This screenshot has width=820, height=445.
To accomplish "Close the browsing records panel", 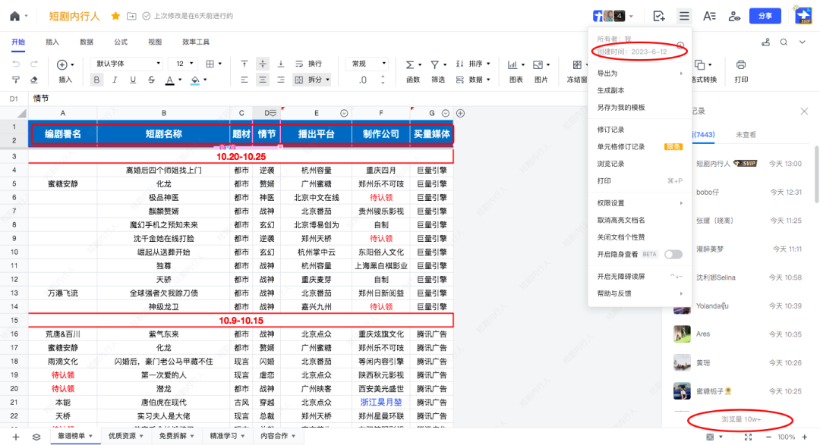I will click(804, 111).
